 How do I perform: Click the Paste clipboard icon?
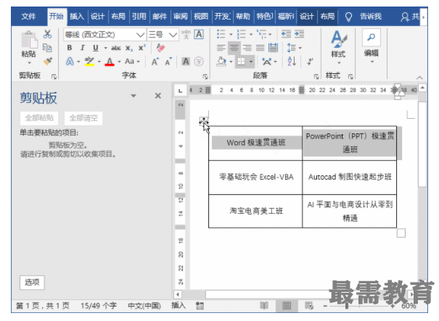click(29, 41)
